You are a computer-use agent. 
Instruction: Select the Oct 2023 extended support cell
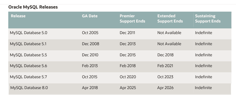pyautogui.click(x=165, y=77)
